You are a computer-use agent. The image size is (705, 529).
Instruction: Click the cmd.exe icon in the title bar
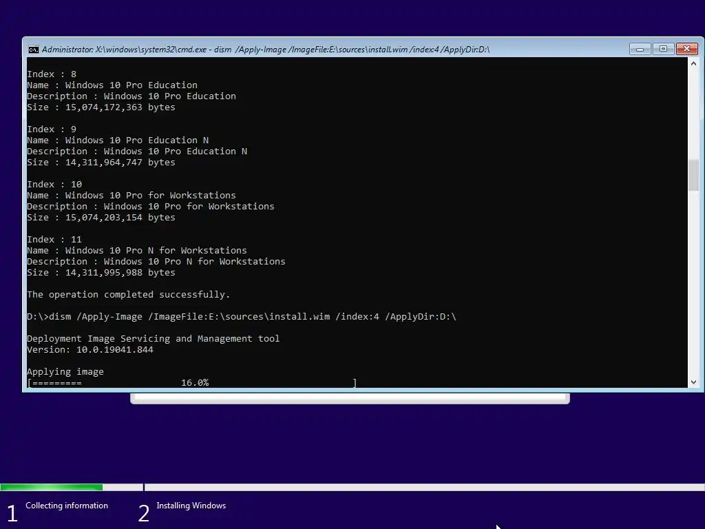[34, 50]
